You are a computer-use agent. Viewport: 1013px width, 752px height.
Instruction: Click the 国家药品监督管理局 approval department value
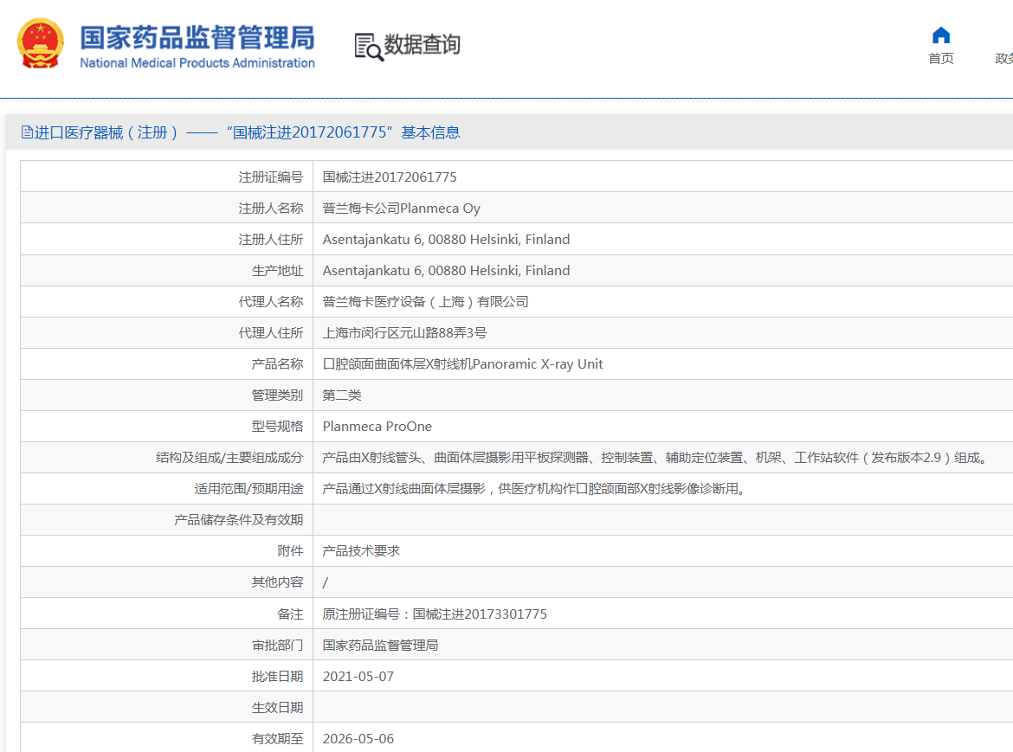tap(380, 645)
